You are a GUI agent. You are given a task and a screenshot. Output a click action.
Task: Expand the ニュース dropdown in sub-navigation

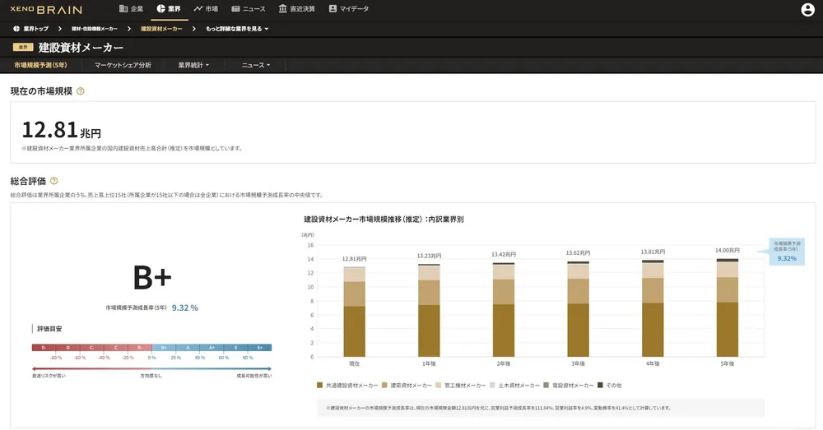(256, 65)
